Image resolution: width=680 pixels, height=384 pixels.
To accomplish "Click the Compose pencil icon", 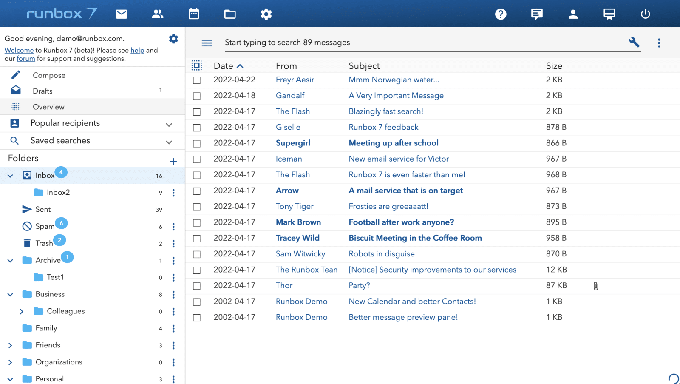I will pos(16,74).
